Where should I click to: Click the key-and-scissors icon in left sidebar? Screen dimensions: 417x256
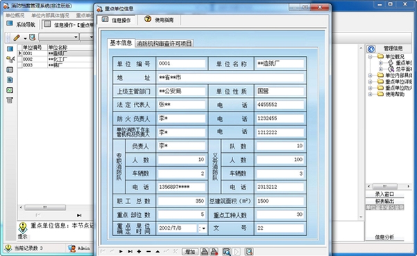pyautogui.click(x=10, y=60)
